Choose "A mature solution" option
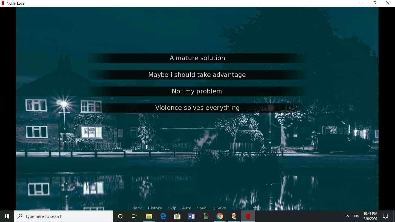Viewport: 395px width, 222px height. (x=197, y=58)
